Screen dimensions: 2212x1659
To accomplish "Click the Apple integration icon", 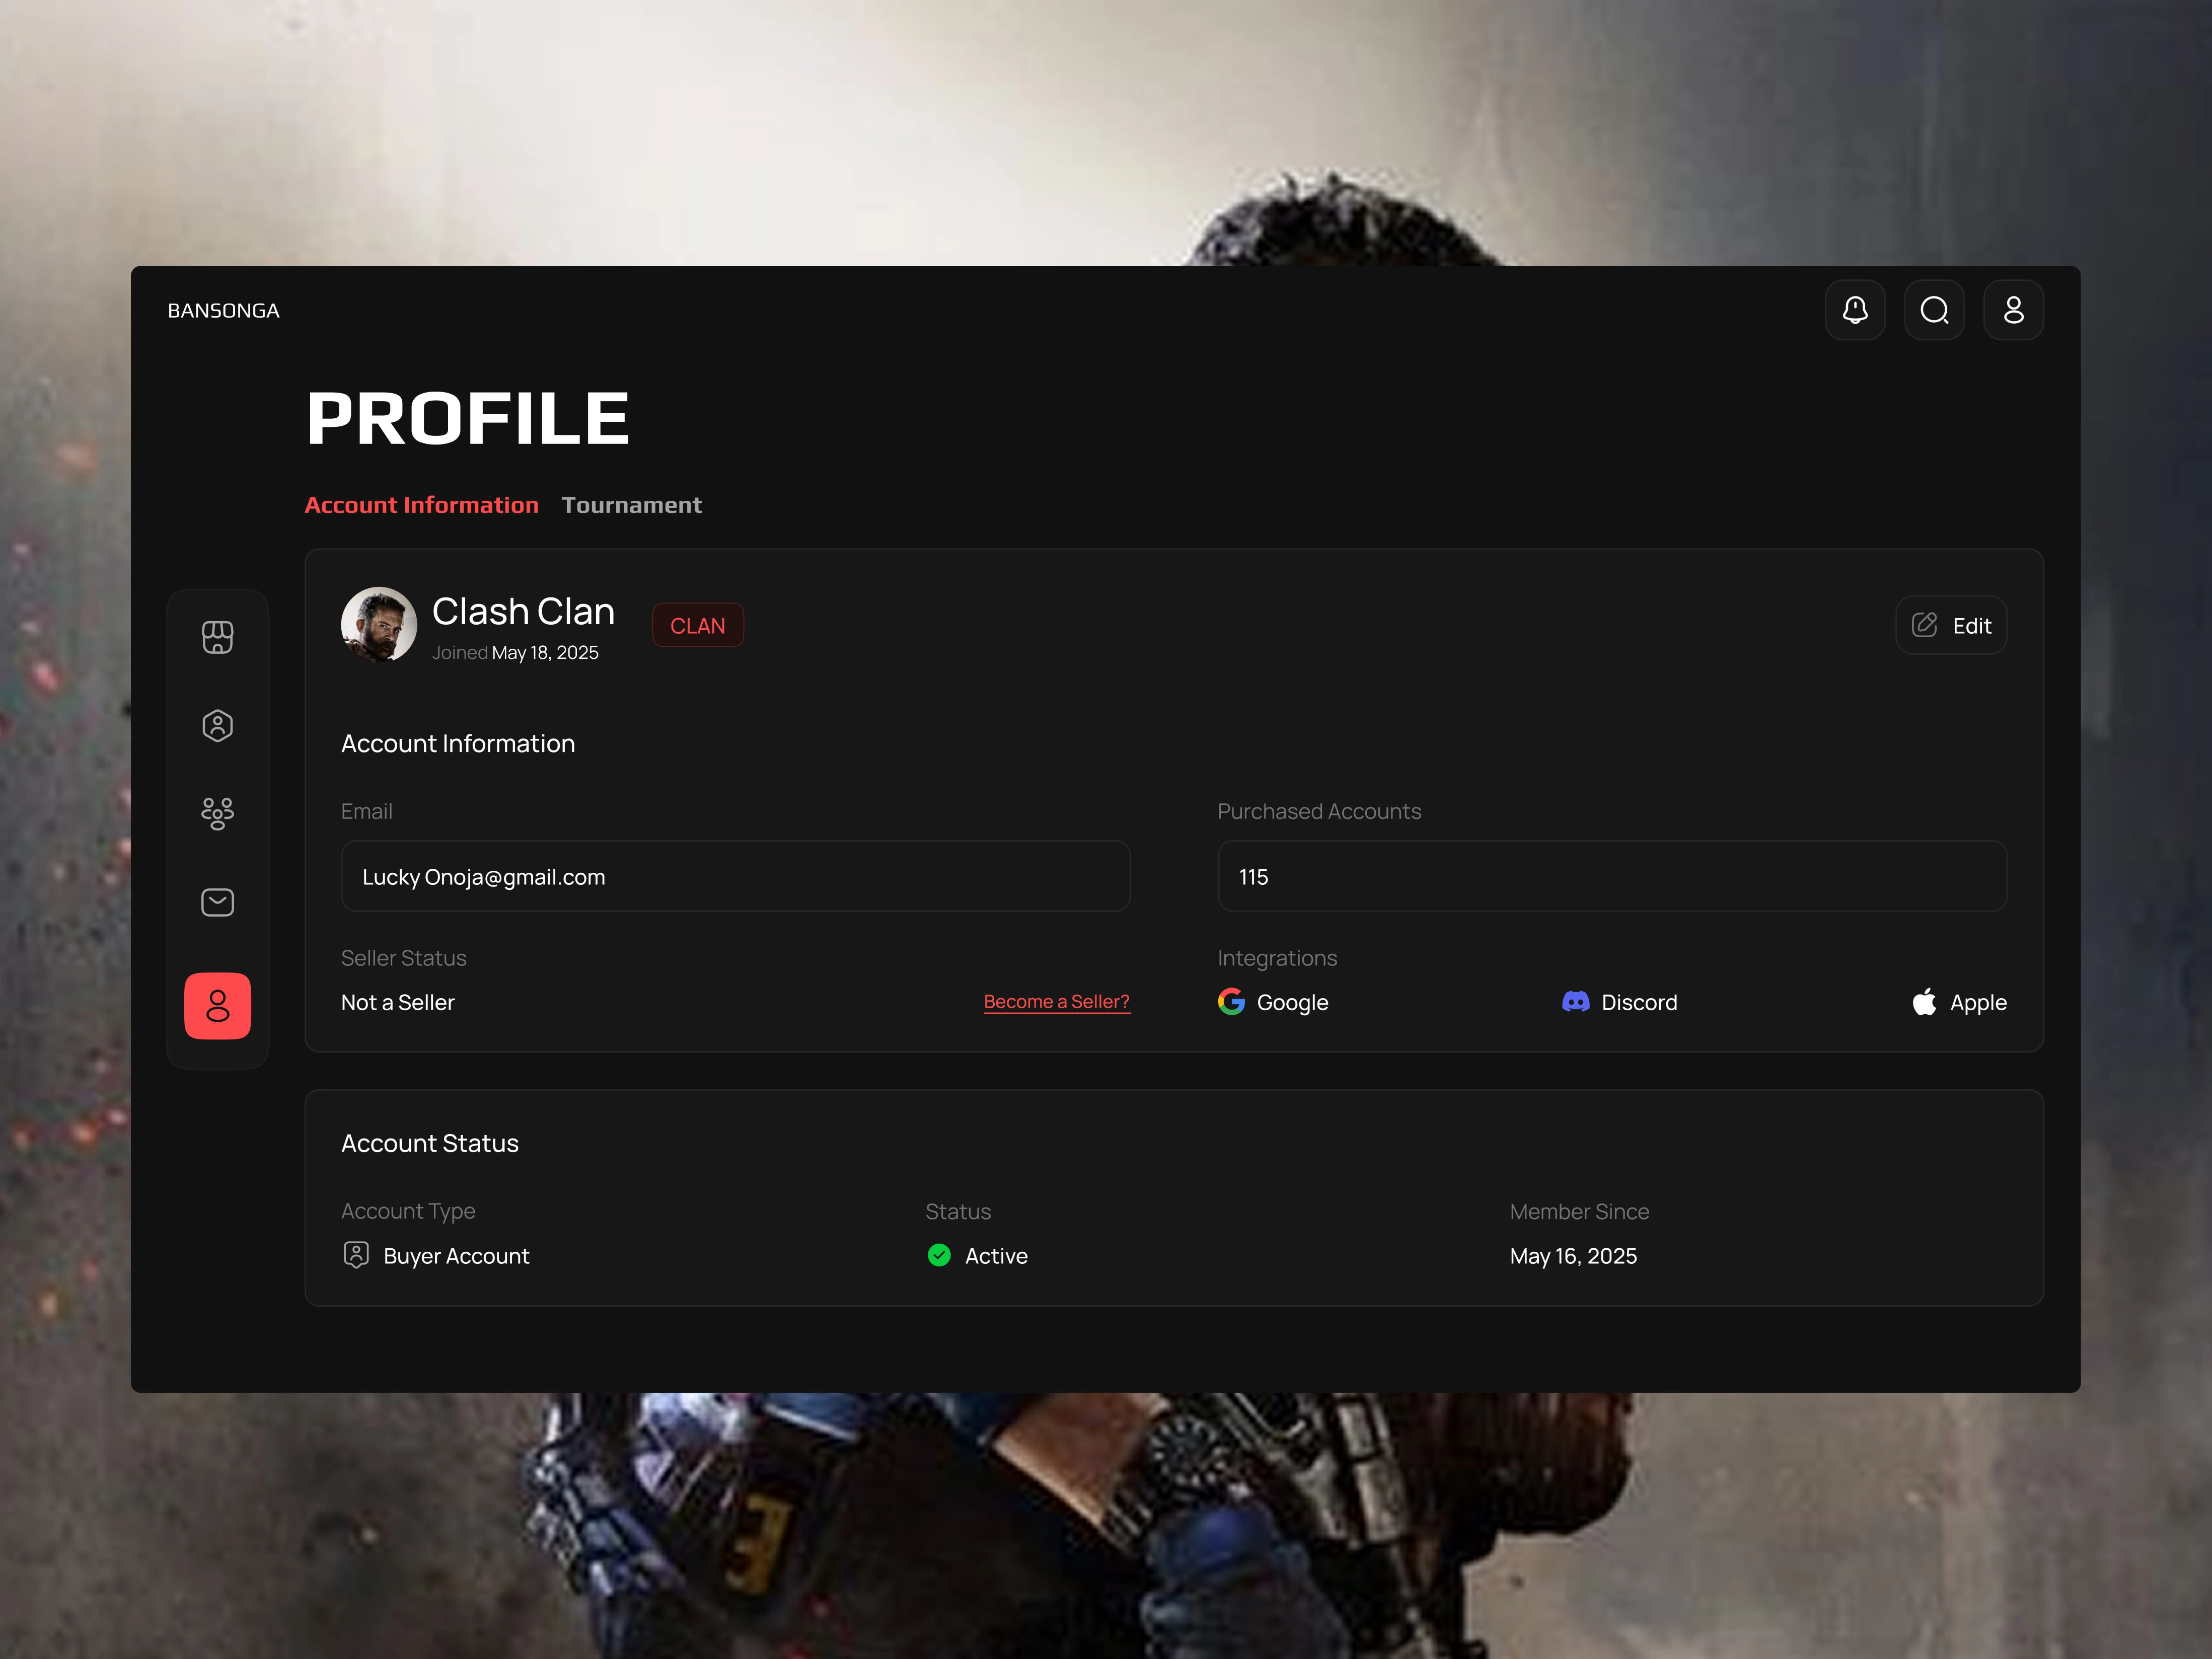I will click(x=1923, y=1001).
